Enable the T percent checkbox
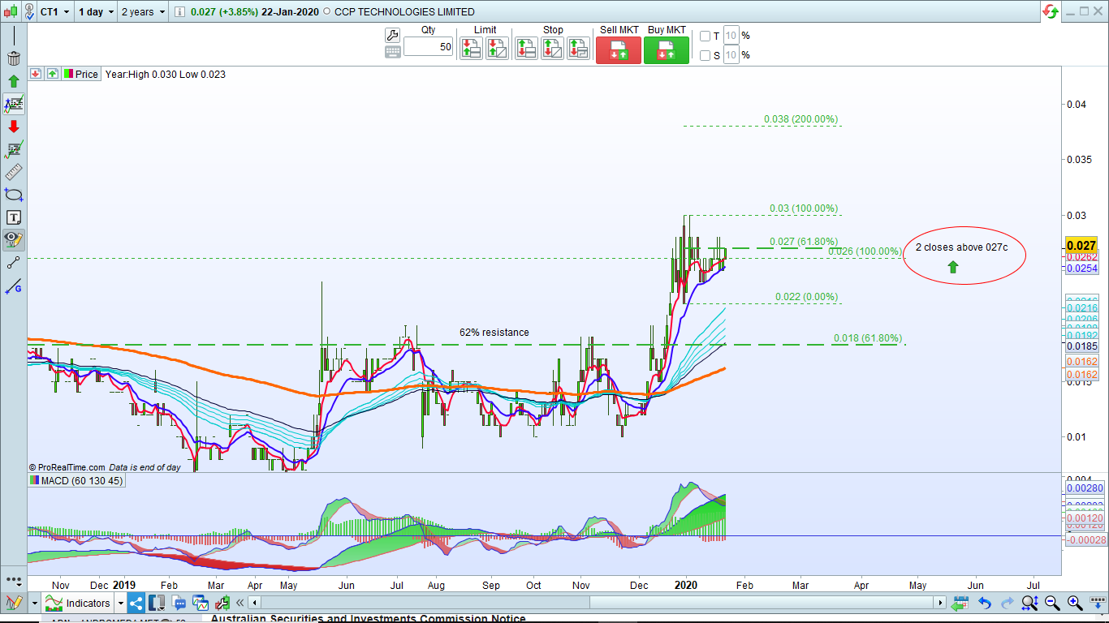Screen dimensions: 1109x623 tap(705, 36)
